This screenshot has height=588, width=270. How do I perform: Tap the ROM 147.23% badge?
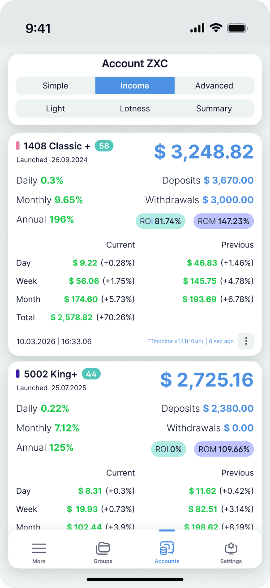pos(223,221)
